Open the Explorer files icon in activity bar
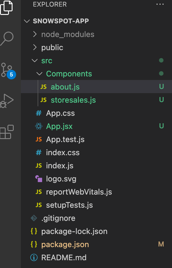The height and width of the screenshot is (268, 172). [7, 7]
